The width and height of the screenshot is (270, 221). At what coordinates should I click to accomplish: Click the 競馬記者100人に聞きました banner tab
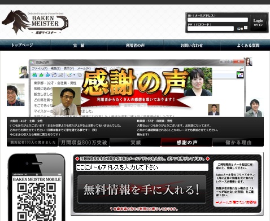[x=33, y=143]
